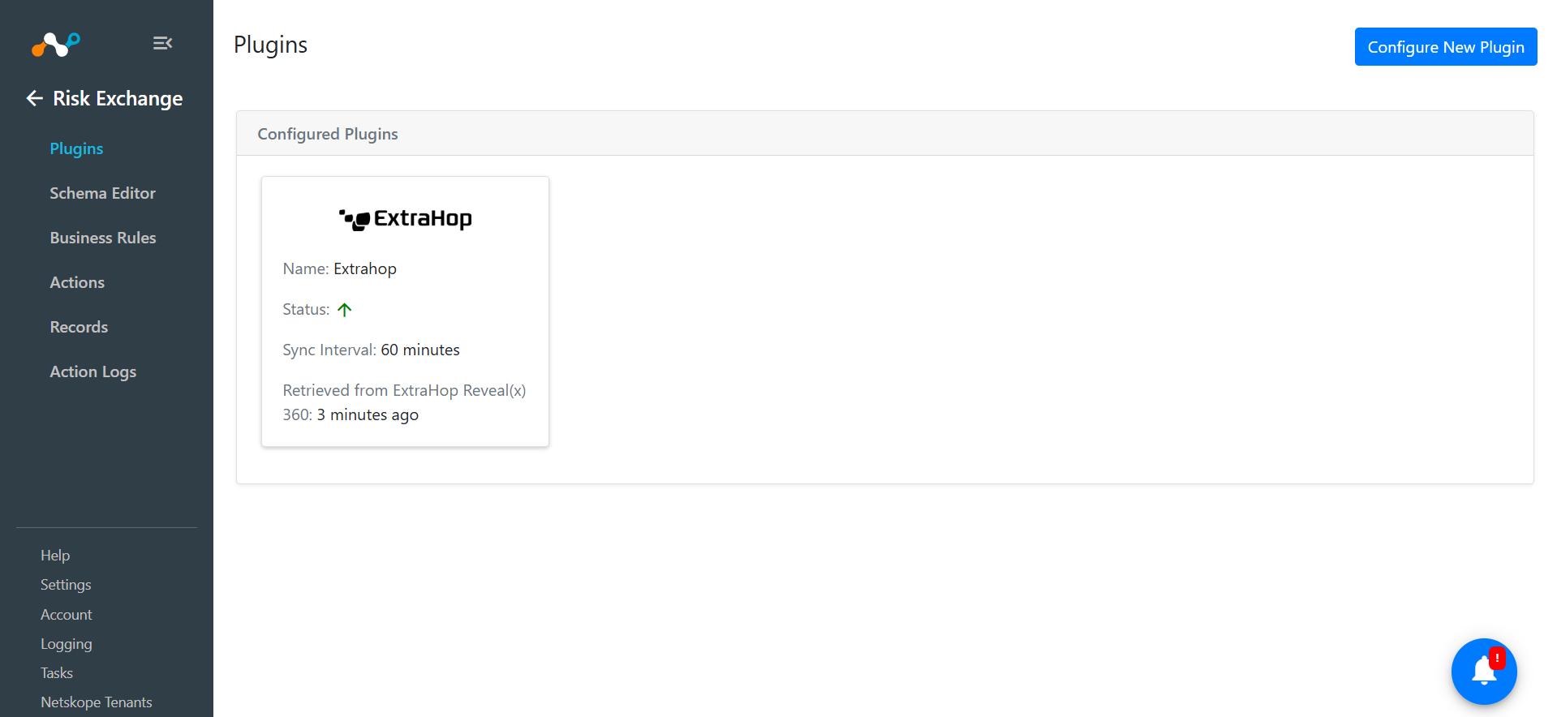Viewport: 1557px width, 717px height.
Task: Open the Records section
Action: coord(79,327)
